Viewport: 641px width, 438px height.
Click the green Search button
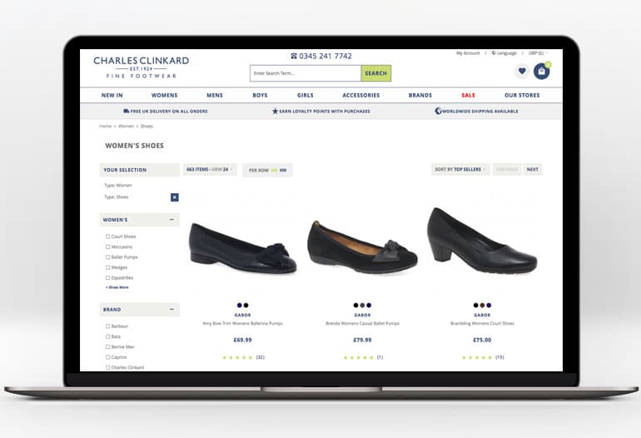pos(376,73)
